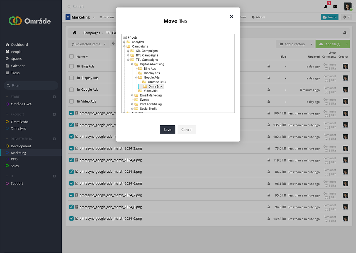The width and height of the screenshot is (356, 253).
Task: Click the Calendar icon in sidebar
Action: pyautogui.click(x=7, y=66)
